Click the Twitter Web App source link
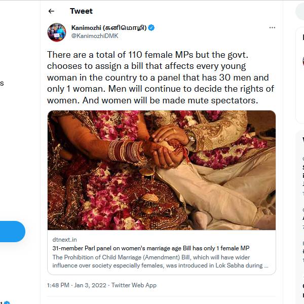 coord(134,285)
